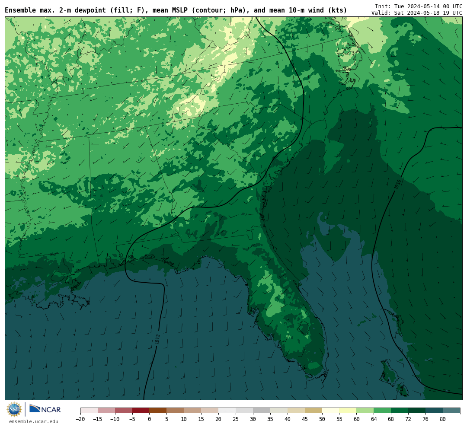Click the 76 to 80 colorbar swatch
Image resolution: width=467 pixels, height=427 pixels.
click(435, 411)
